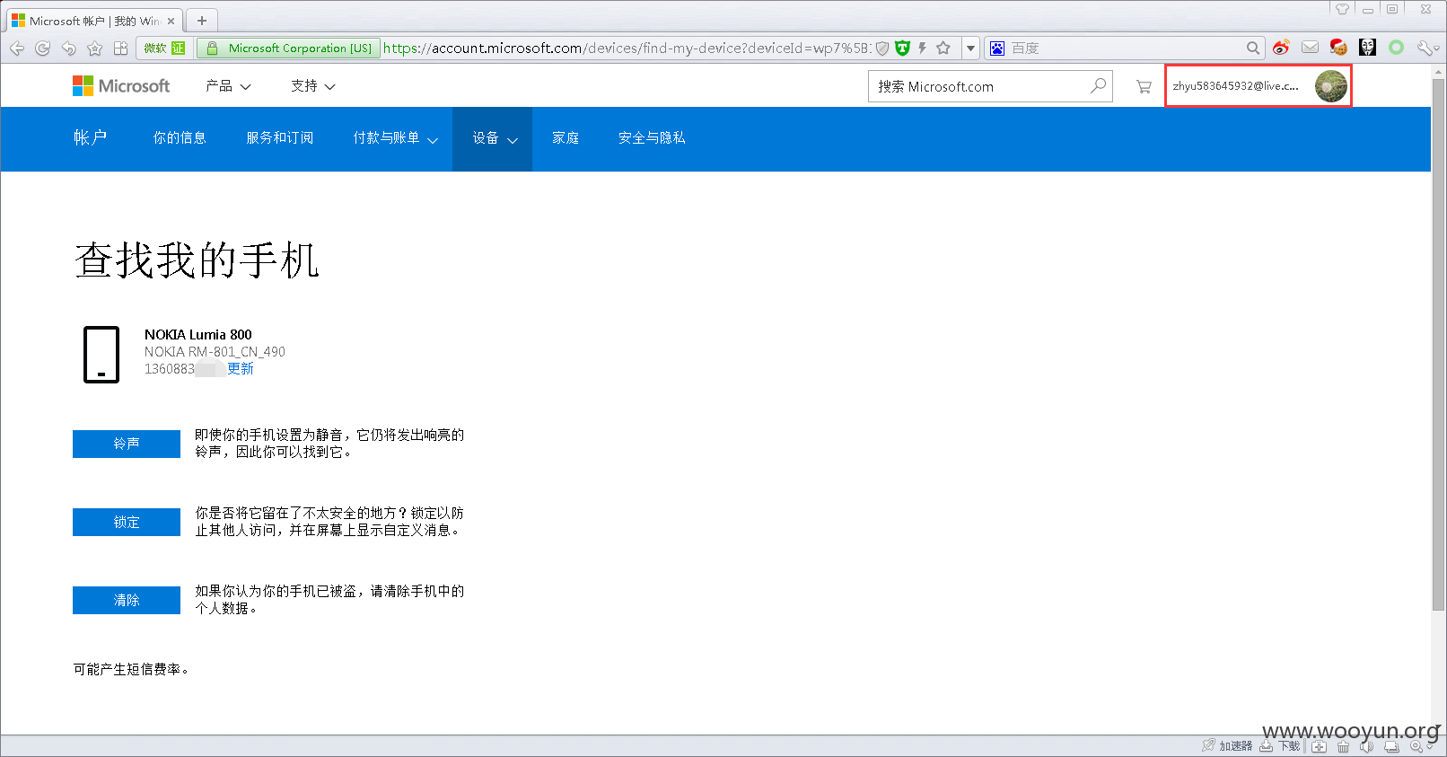Open the 家庭 menu item

(566, 138)
